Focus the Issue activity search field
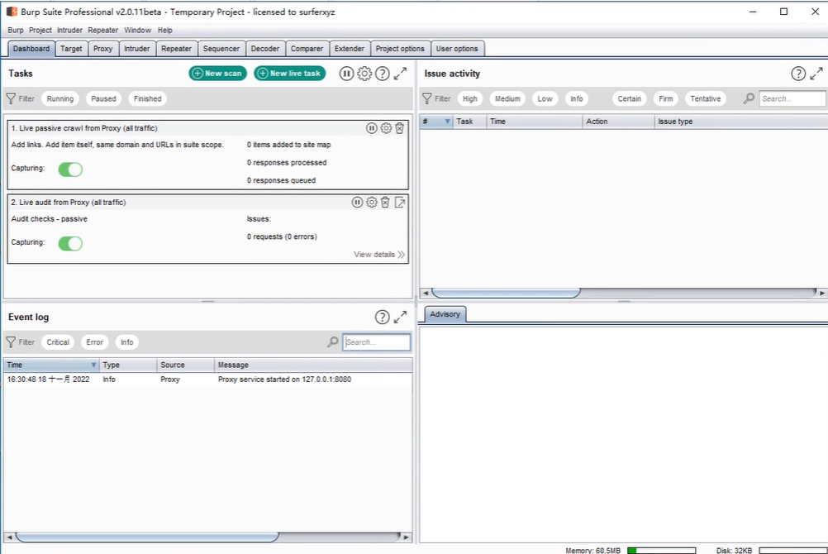The width and height of the screenshot is (828, 554). point(792,98)
